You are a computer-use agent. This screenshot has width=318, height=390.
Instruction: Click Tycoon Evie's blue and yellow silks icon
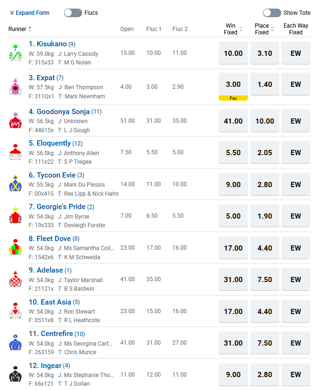click(15, 184)
